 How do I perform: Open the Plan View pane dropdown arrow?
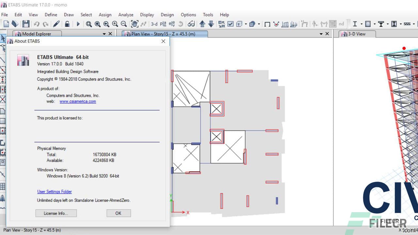tap(321, 33)
